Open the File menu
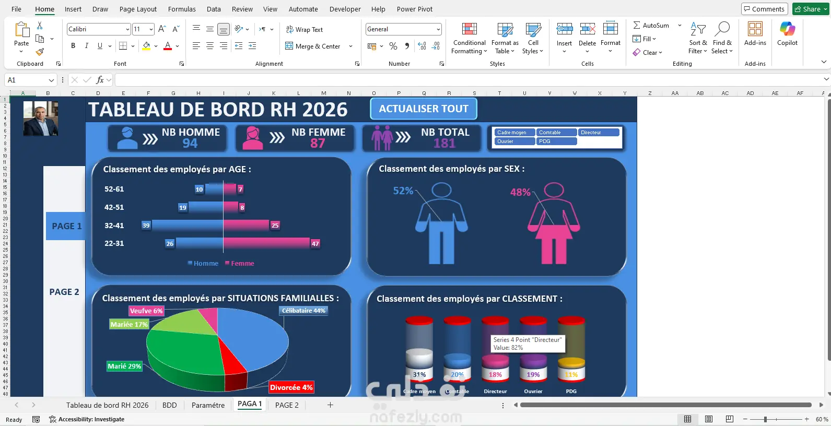831x426 pixels. (16, 9)
